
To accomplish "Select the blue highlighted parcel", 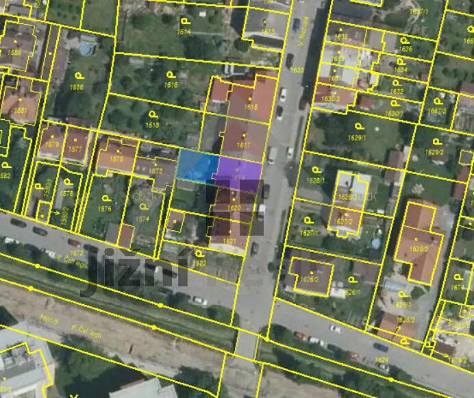I will coord(197,166).
